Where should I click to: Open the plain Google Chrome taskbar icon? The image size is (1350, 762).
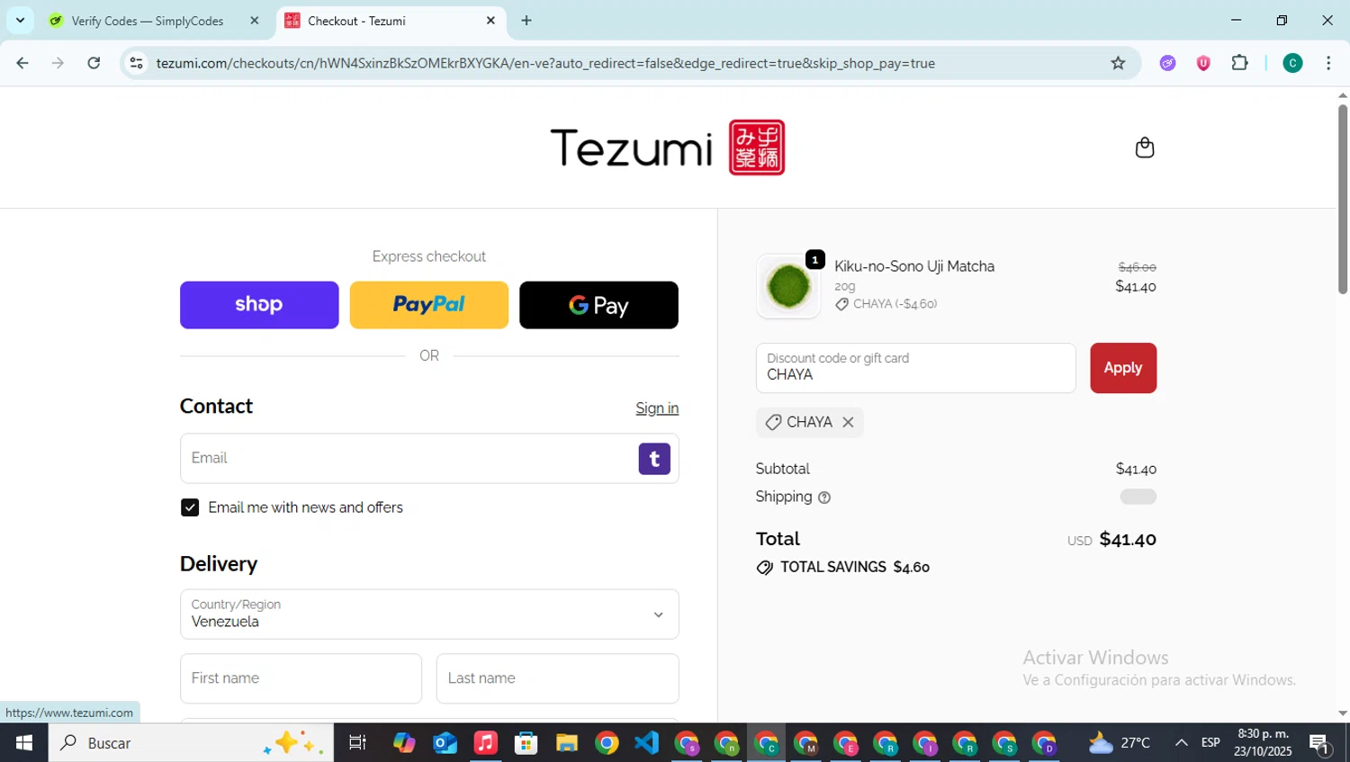click(607, 743)
